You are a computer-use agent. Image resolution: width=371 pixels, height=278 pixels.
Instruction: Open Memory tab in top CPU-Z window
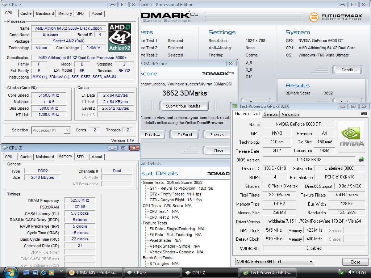pos(65,13)
